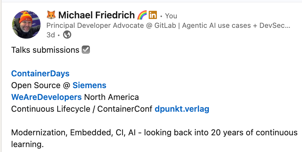Click the "Talks submissions" text
Image resolution: width=302 pixels, height=152 pixels.
(x=45, y=50)
